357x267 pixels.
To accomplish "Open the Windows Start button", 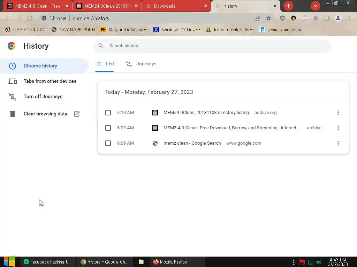I will (9, 261).
